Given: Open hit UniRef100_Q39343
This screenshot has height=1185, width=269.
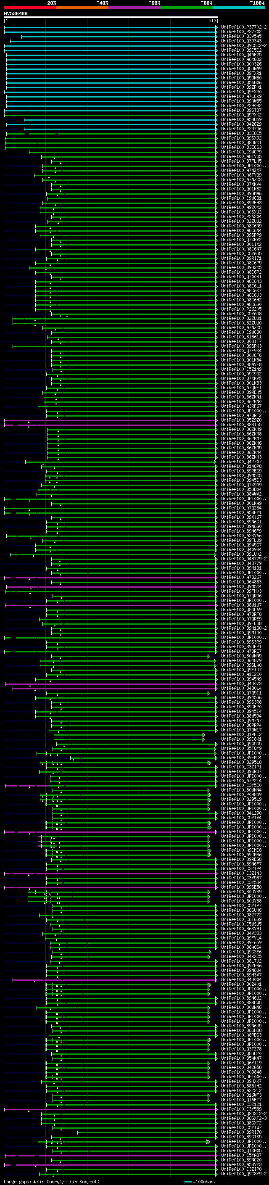Looking at the screenshot, I should (241, 41).
